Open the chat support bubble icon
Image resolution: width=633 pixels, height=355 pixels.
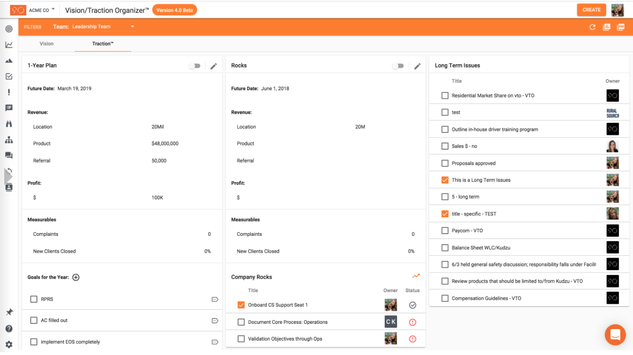pyautogui.click(x=615, y=334)
